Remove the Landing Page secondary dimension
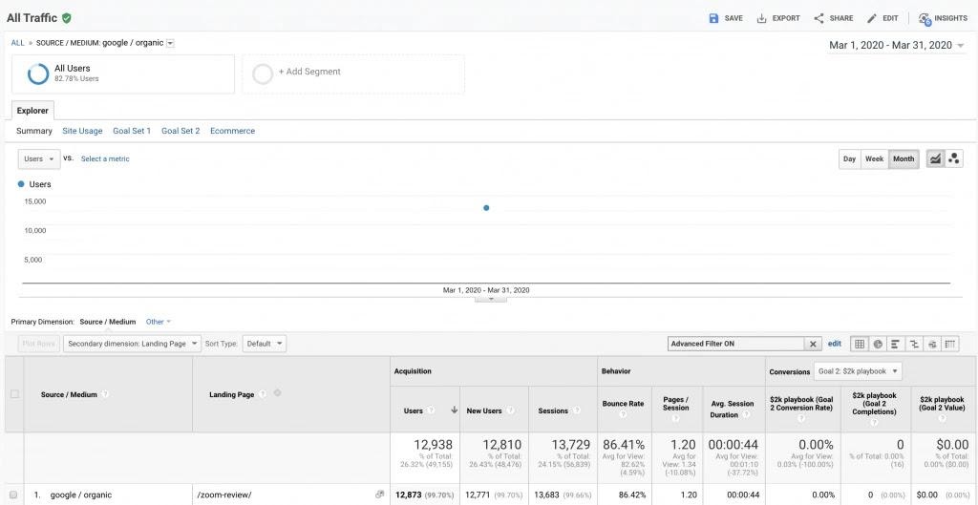Image resolution: width=978 pixels, height=505 pixels. pyautogui.click(x=278, y=393)
